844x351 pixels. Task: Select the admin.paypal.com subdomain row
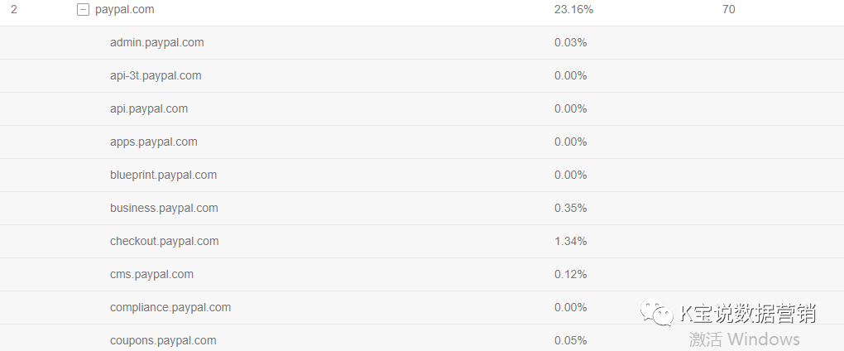[x=156, y=42]
